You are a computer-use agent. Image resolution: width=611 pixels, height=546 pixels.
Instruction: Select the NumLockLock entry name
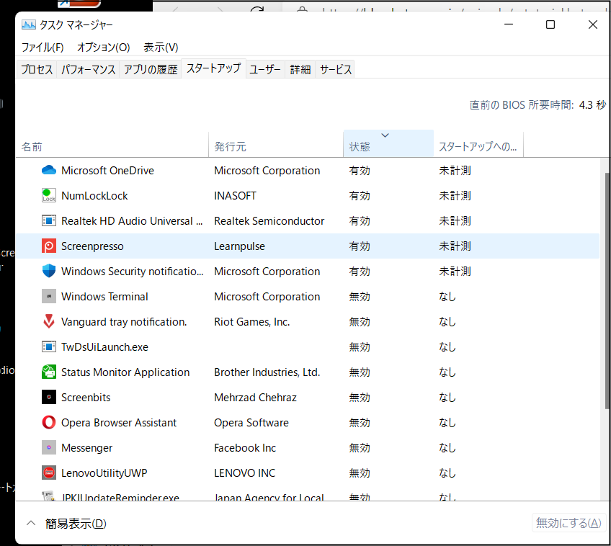(94, 195)
